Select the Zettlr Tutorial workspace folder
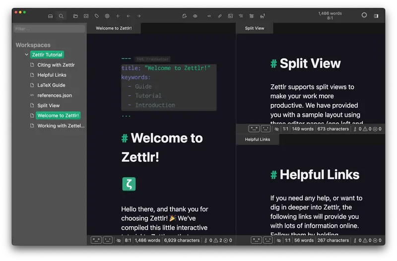 pos(47,55)
